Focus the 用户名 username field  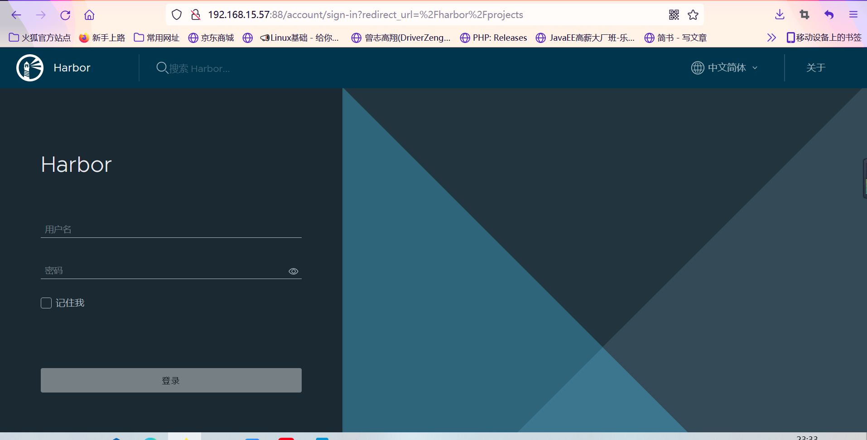171,229
